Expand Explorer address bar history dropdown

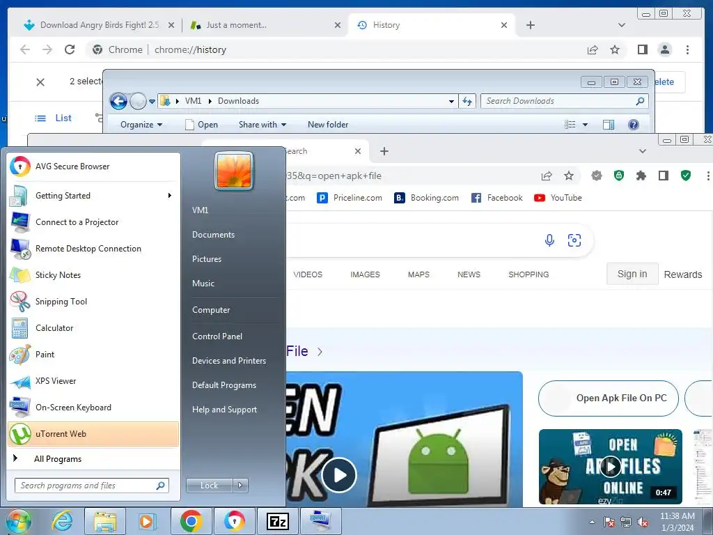tap(451, 101)
